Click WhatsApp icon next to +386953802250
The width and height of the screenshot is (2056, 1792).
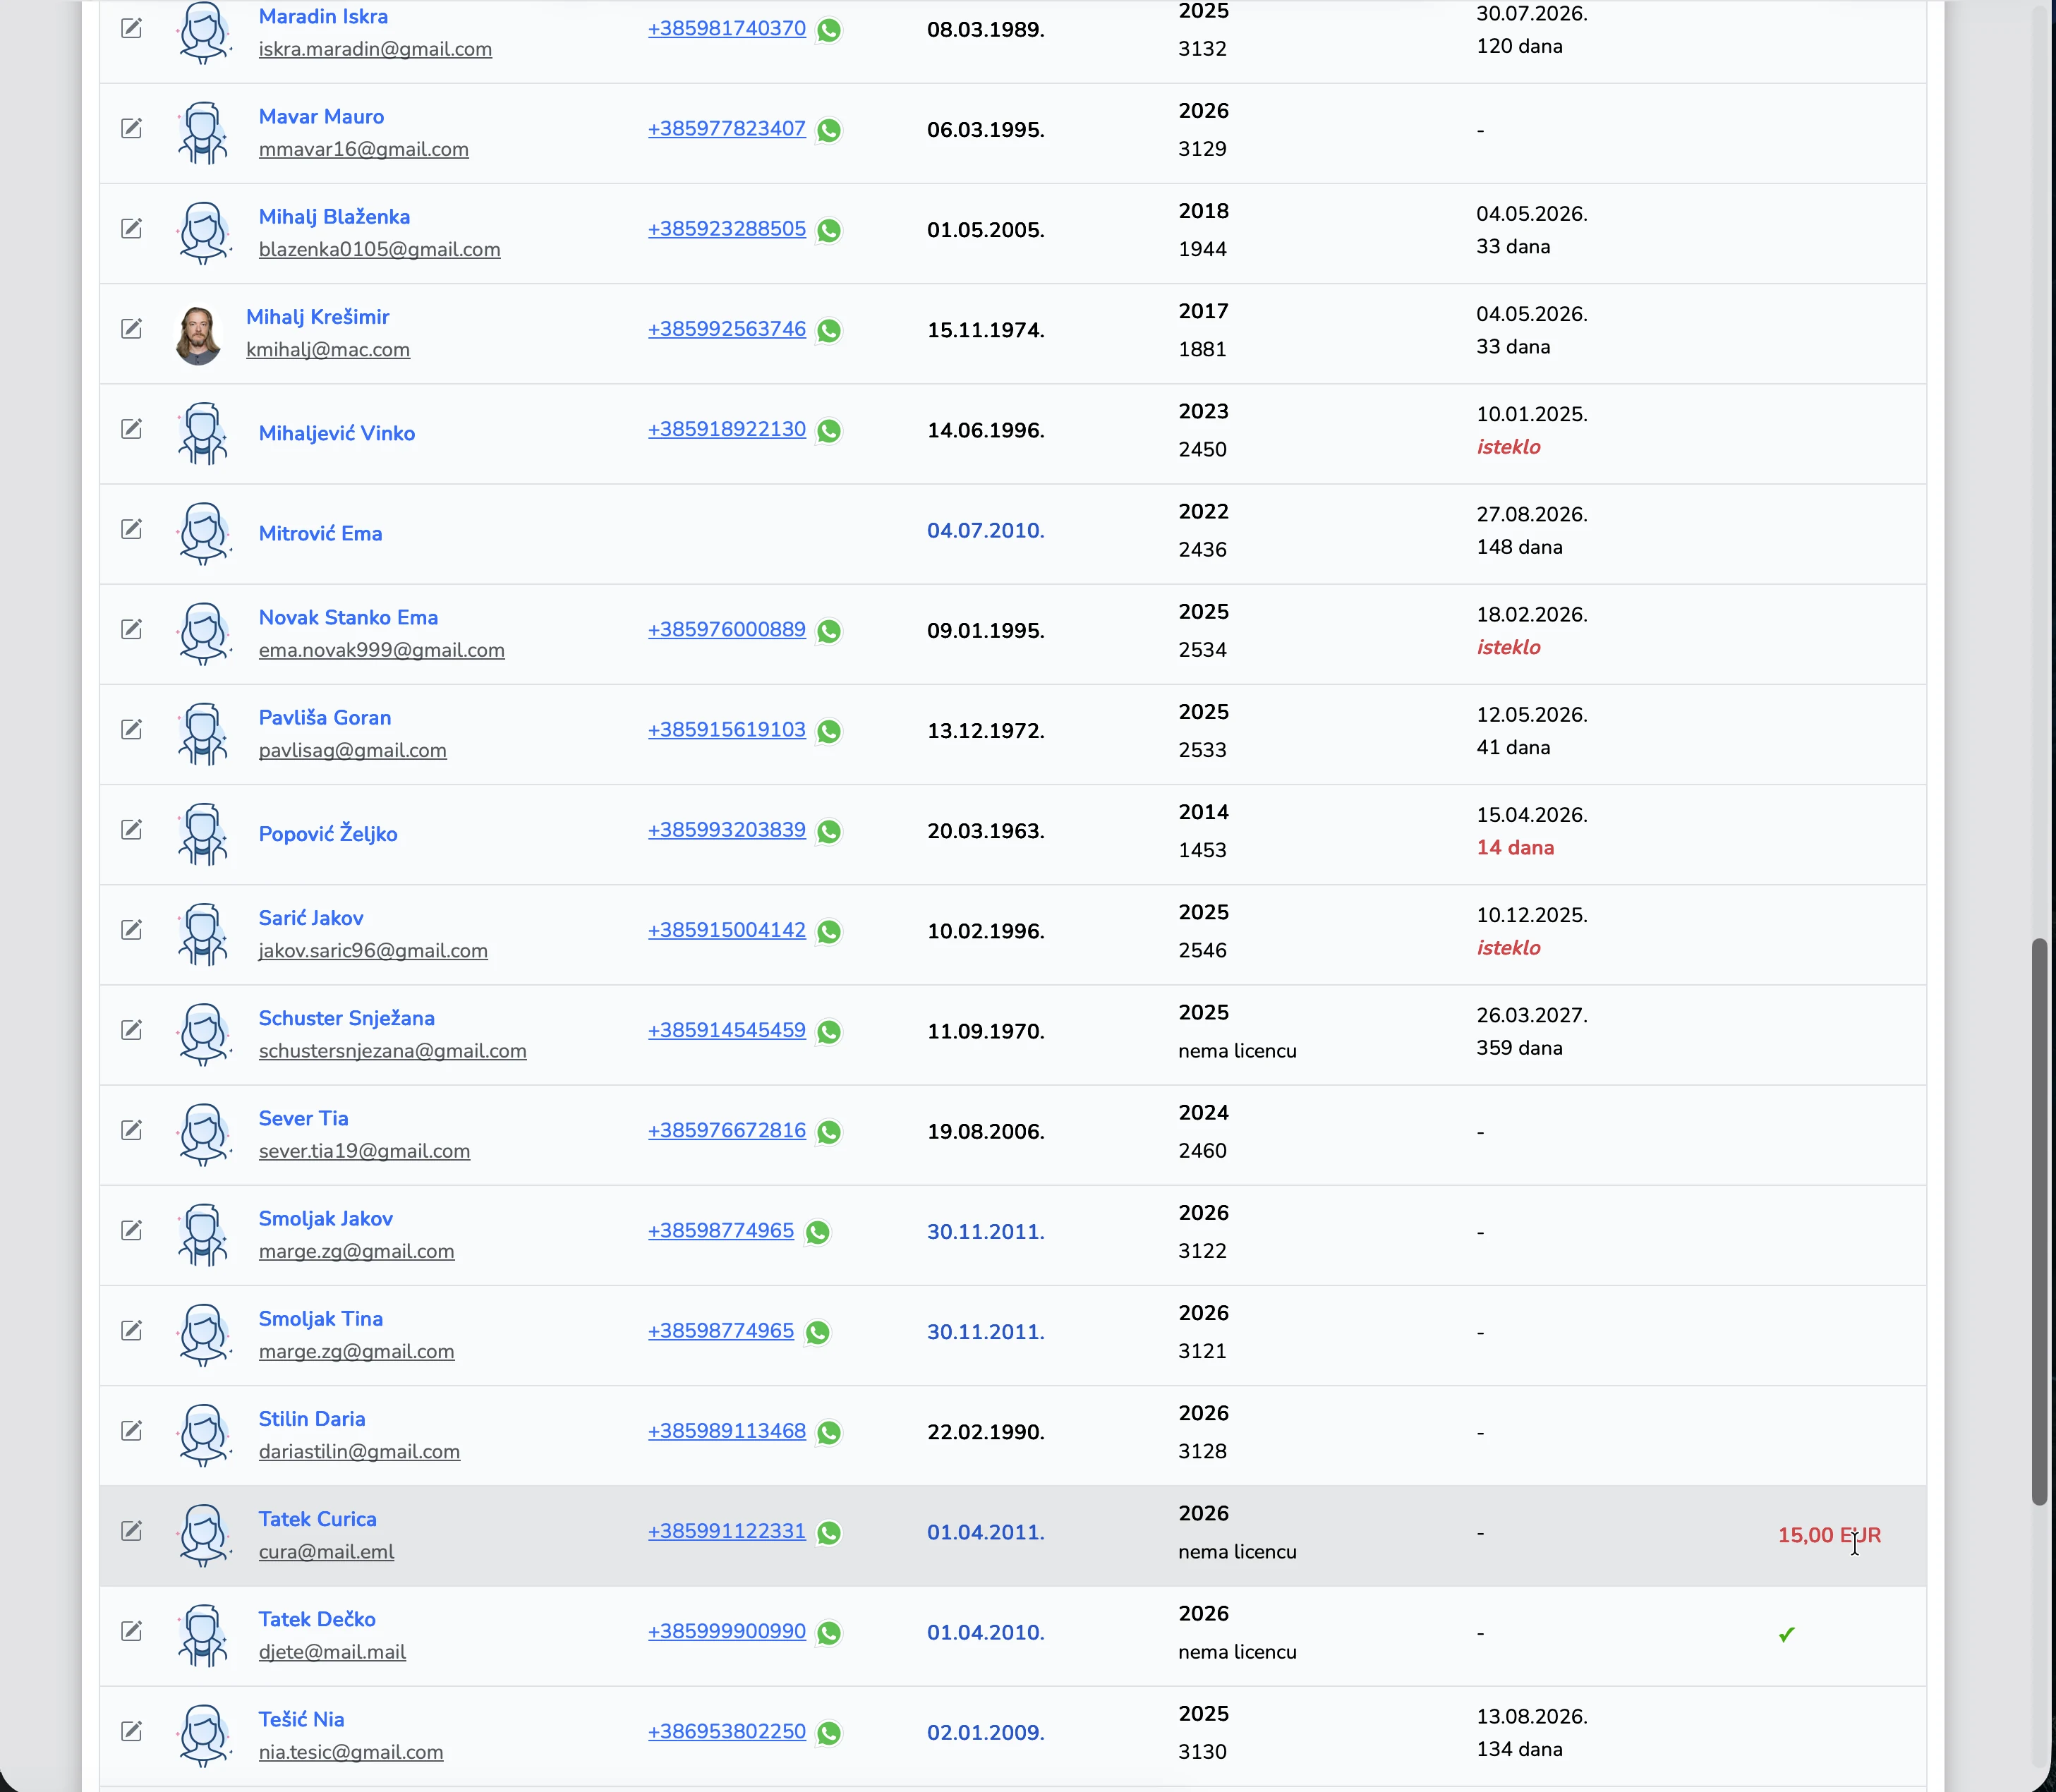point(829,1733)
